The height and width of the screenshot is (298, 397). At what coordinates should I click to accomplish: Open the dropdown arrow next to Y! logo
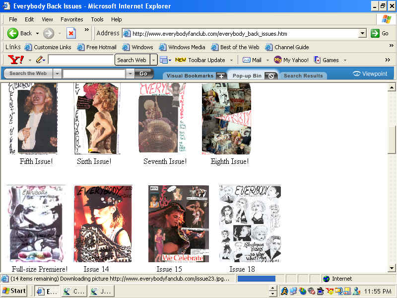30,60
